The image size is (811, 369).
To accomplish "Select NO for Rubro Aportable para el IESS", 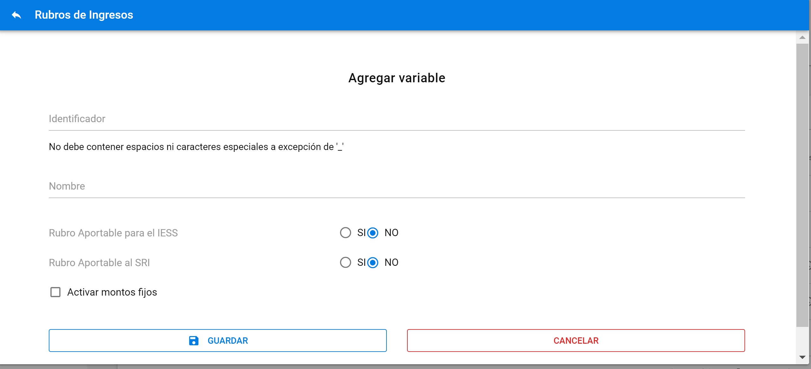I will (373, 233).
